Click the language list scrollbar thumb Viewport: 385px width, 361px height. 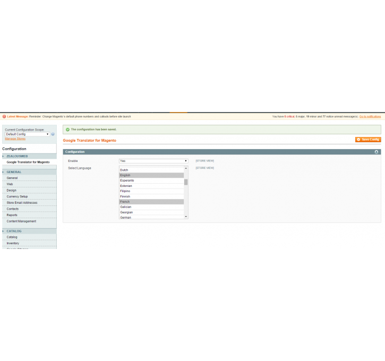coord(186,182)
